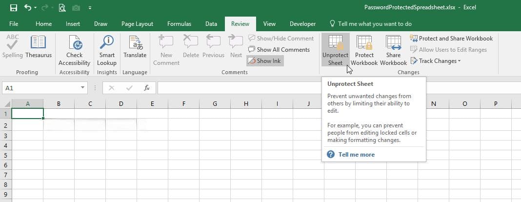
Task: Select column G header
Action: pyautogui.click(x=215, y=103)
